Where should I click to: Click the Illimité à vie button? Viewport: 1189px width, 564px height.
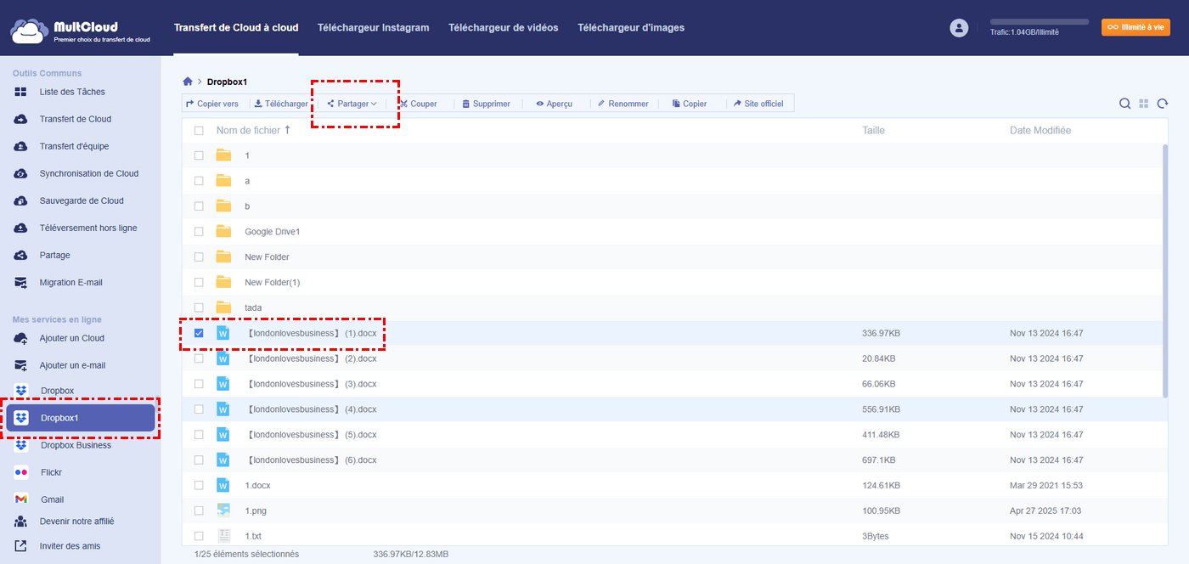1135,27
